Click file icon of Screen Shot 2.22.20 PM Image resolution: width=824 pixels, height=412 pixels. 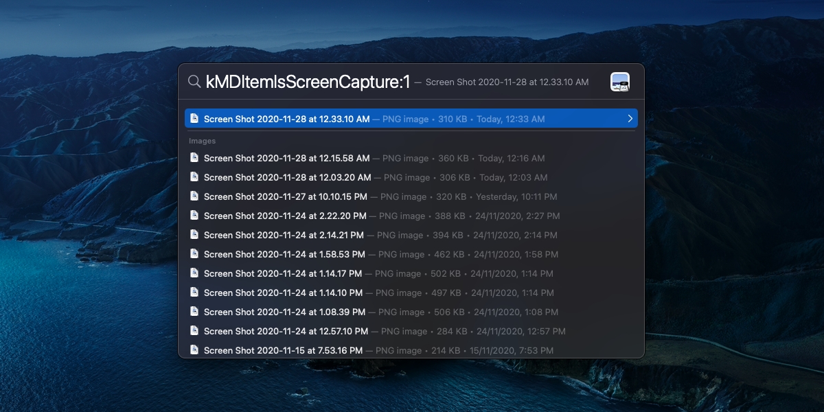(194, 216)
